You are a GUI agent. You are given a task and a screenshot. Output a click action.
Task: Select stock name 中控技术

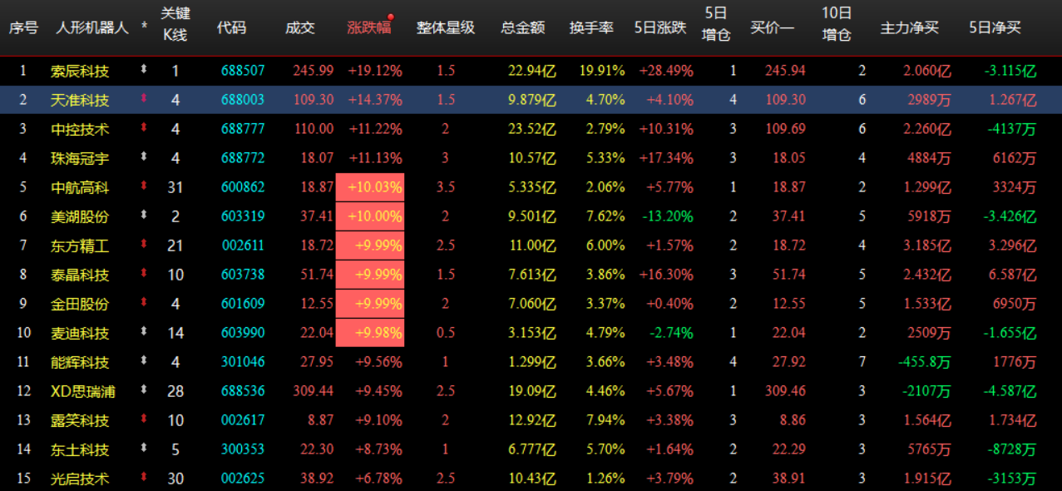(80, 129)
